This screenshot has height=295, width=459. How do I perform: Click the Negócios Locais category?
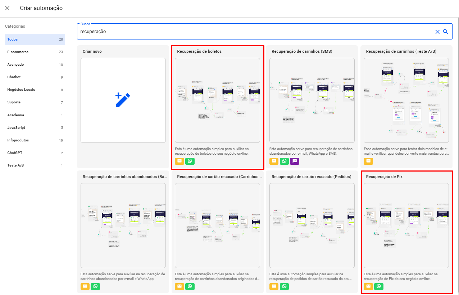pyautogui.click(x=21, y=90)
